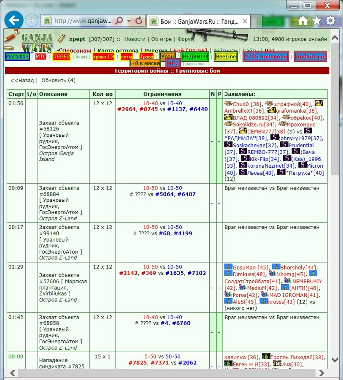
Task: Click the GanjaWars logo
Action: pos(36,43)
